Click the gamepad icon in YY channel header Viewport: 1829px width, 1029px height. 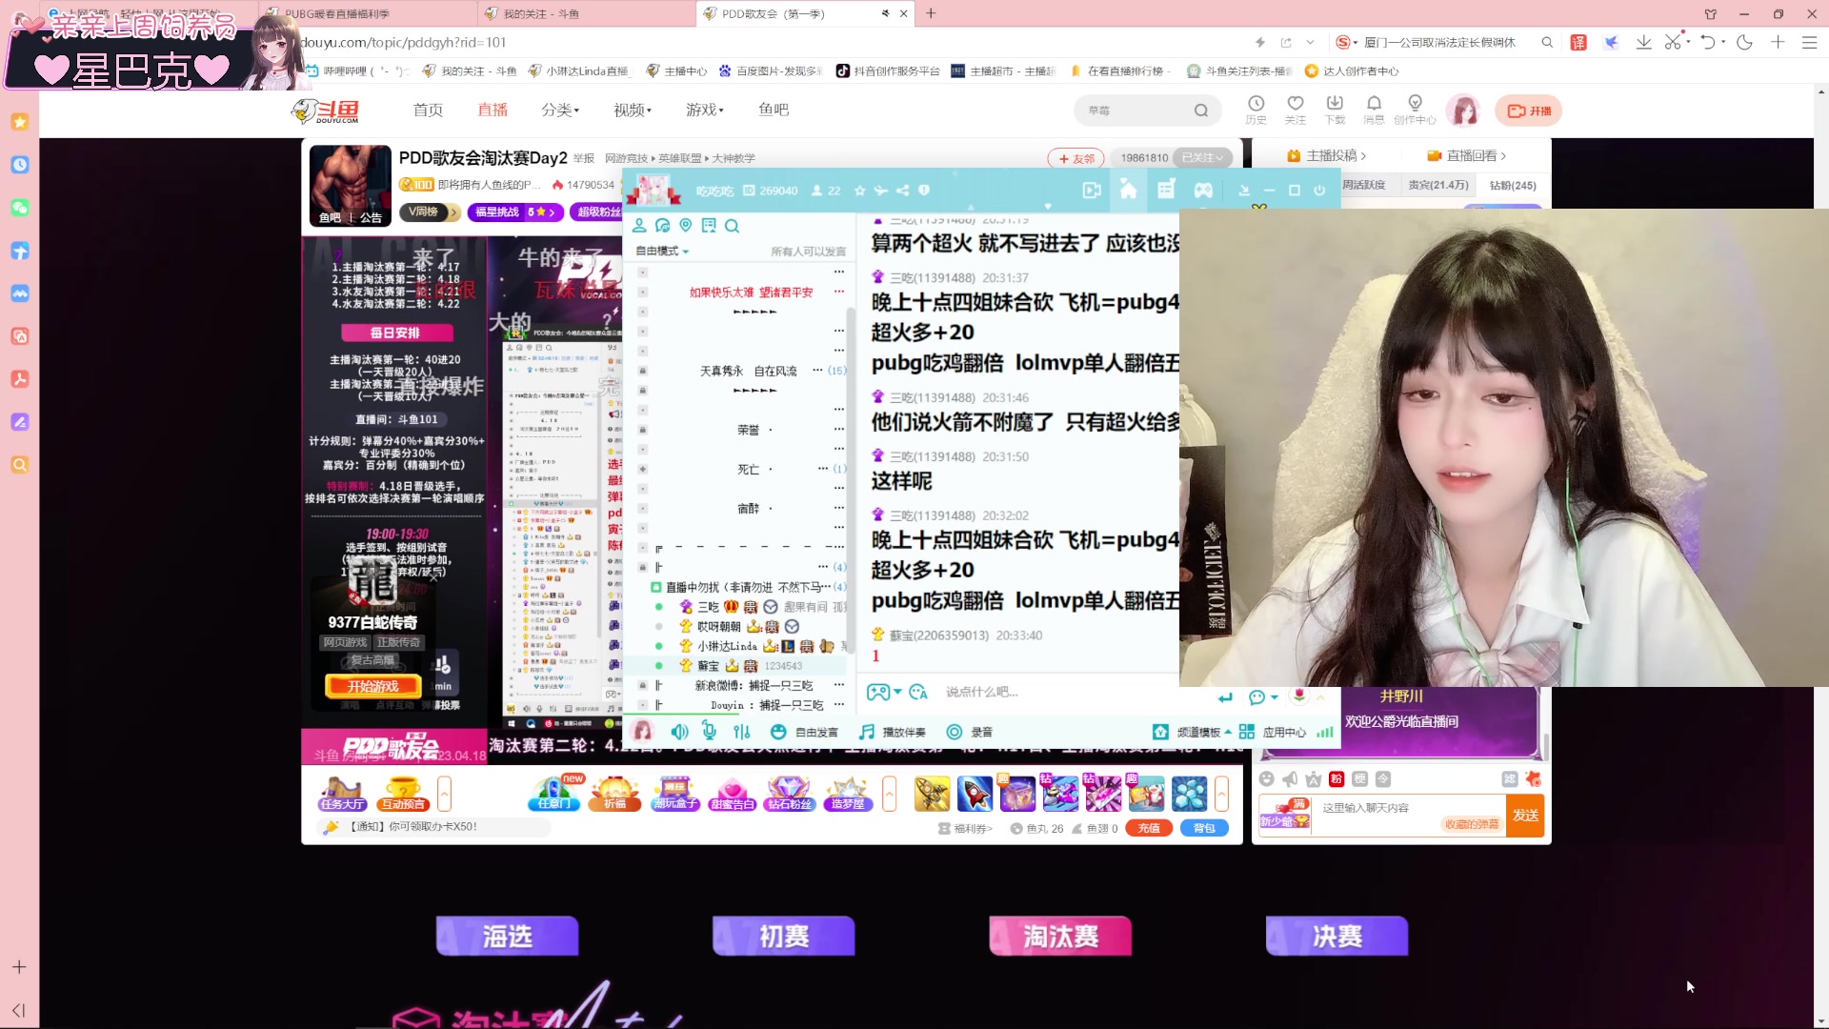tap(1203, 190)
